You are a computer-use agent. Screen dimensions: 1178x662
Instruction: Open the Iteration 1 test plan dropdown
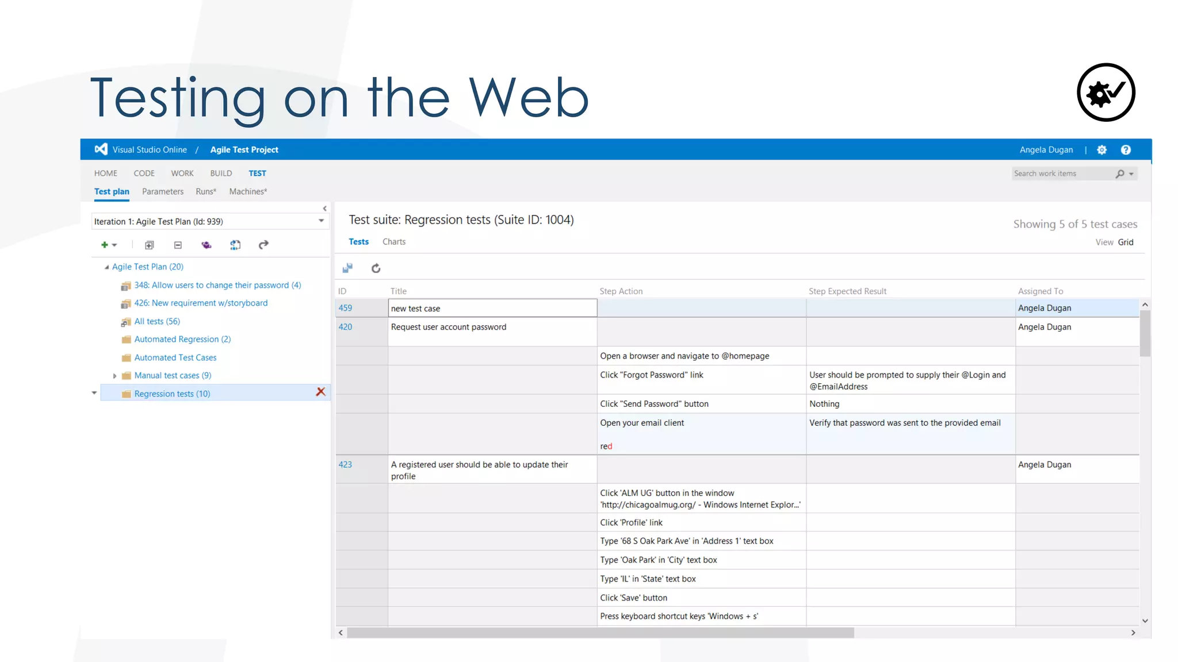click(x=321, y=221)
